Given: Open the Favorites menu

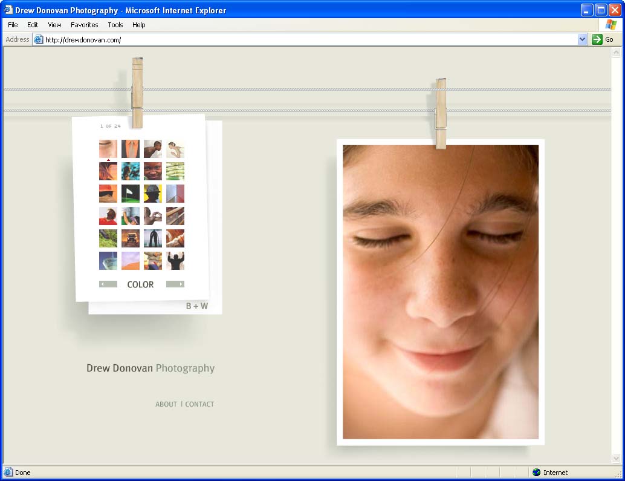Looking at the screenshot, I should click(84, 25).
